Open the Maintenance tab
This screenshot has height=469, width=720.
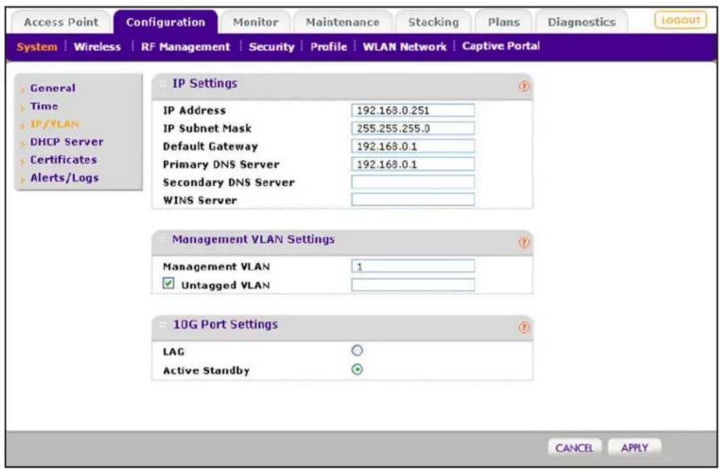(342, 22)
